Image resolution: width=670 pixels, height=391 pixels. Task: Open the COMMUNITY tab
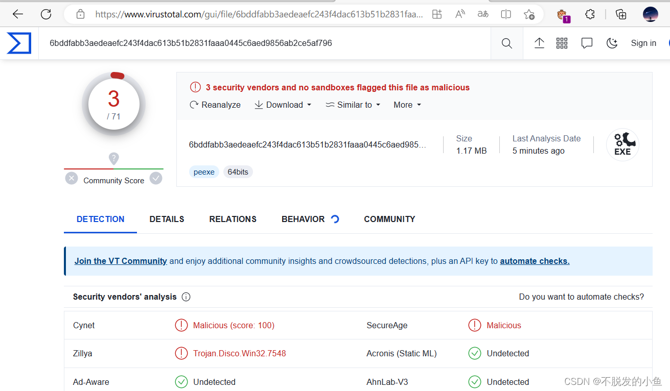pos(389,219)
